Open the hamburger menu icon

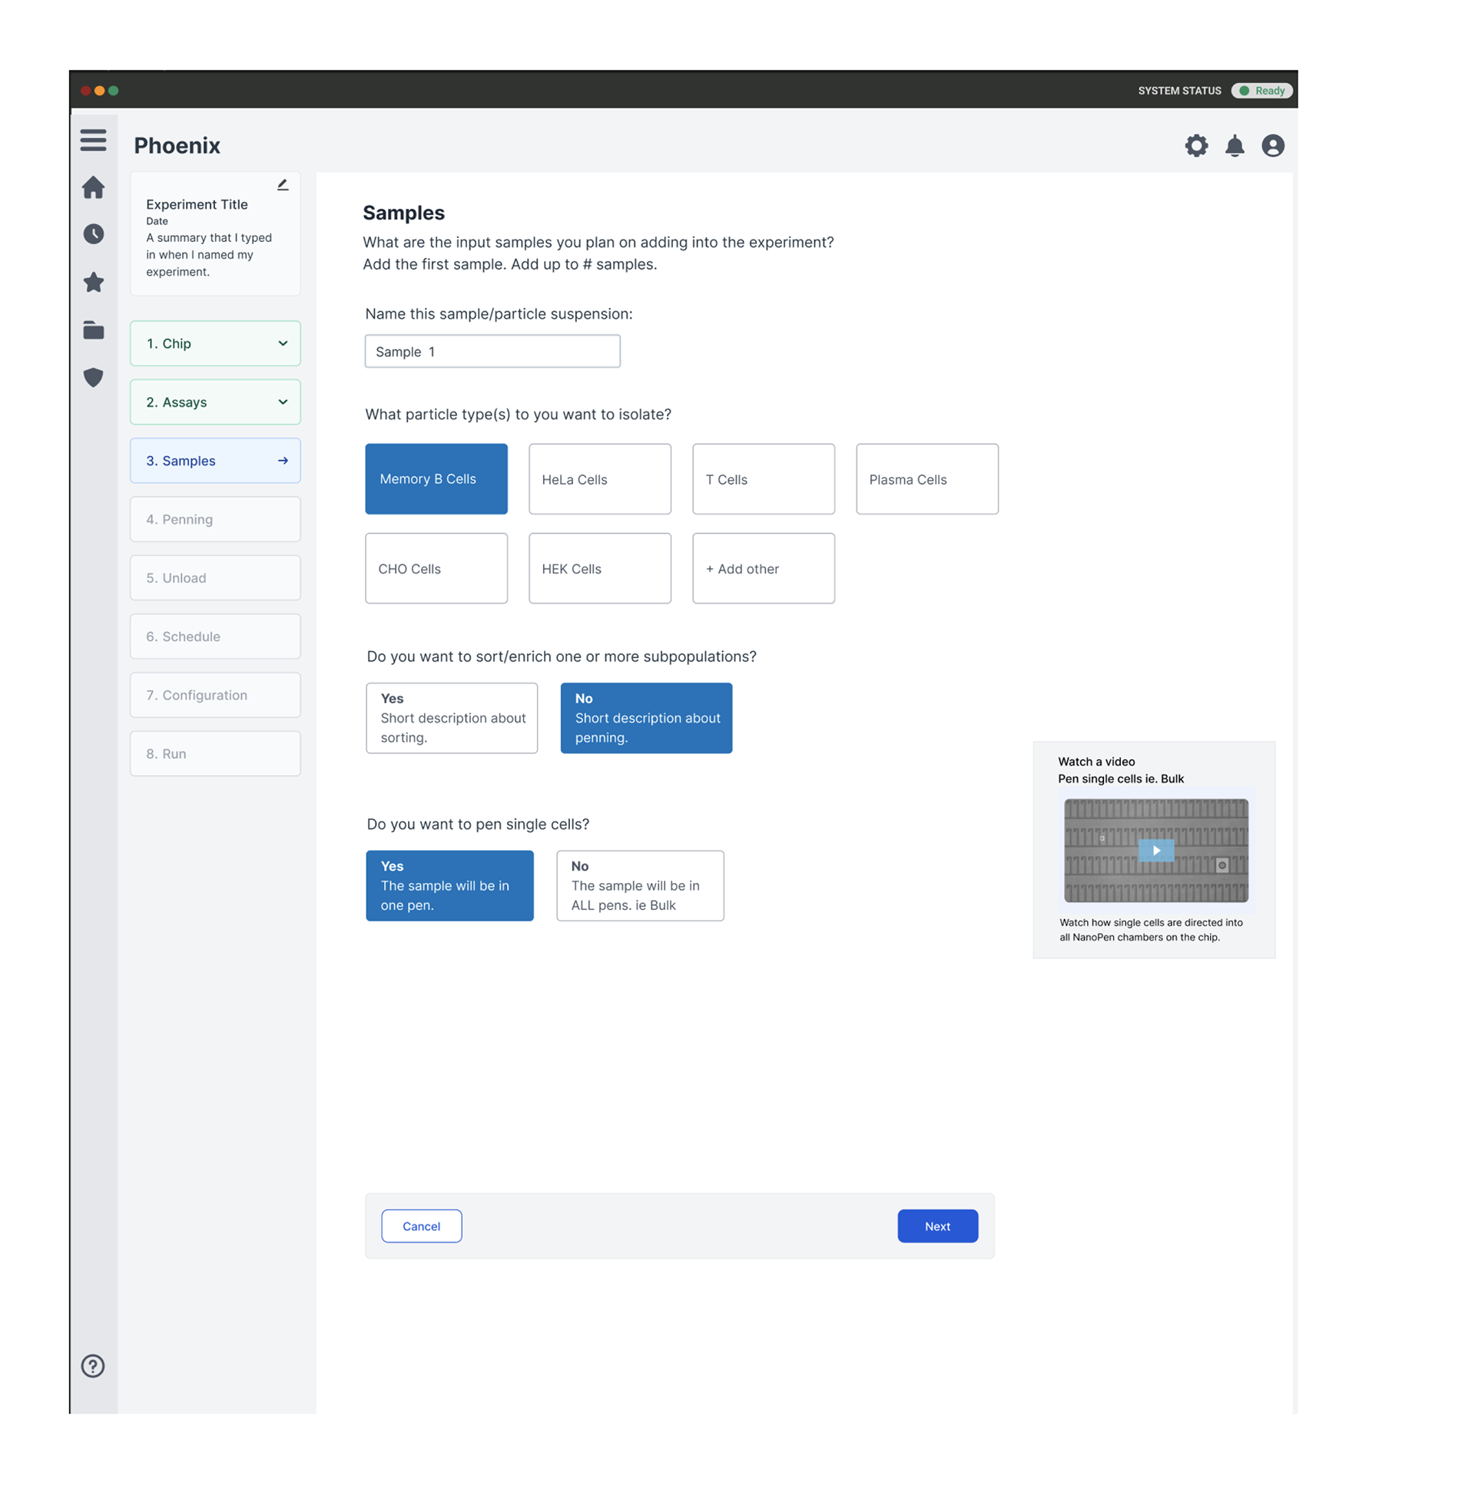(93, 140)
